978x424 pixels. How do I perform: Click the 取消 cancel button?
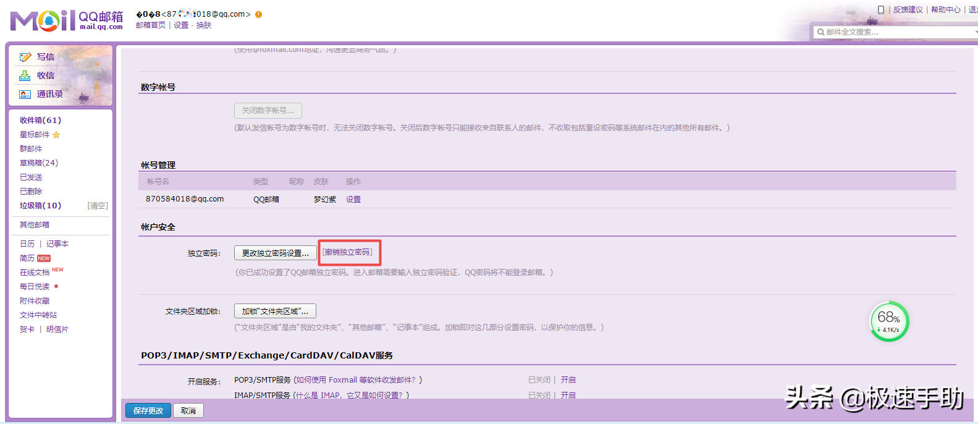click(x=188, y=411)
